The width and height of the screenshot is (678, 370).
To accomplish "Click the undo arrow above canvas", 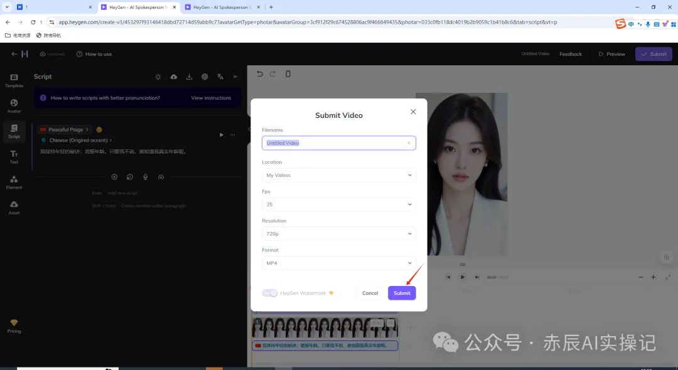I will click(x=259, y=74).
